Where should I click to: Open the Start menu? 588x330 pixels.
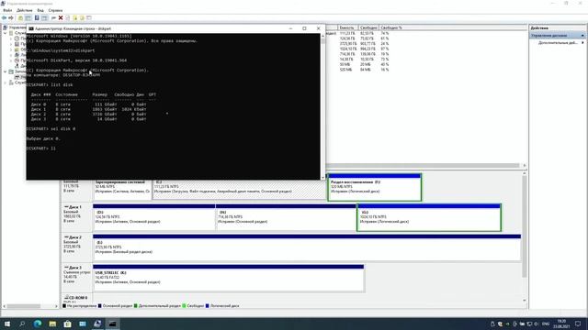pyautogui.click(x=7, y=324)
